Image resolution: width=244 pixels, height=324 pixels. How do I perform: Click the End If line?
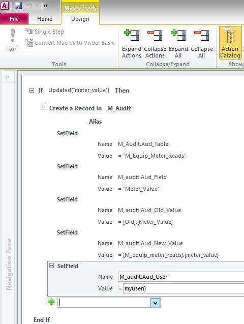click(x=42, y=319)
